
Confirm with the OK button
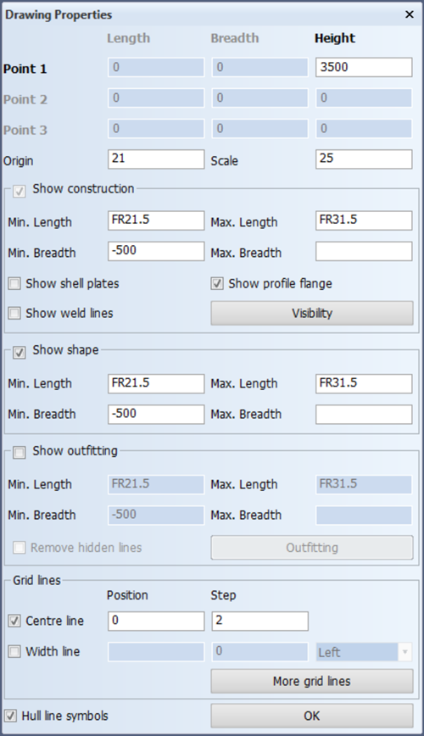[x=312, y=716]
